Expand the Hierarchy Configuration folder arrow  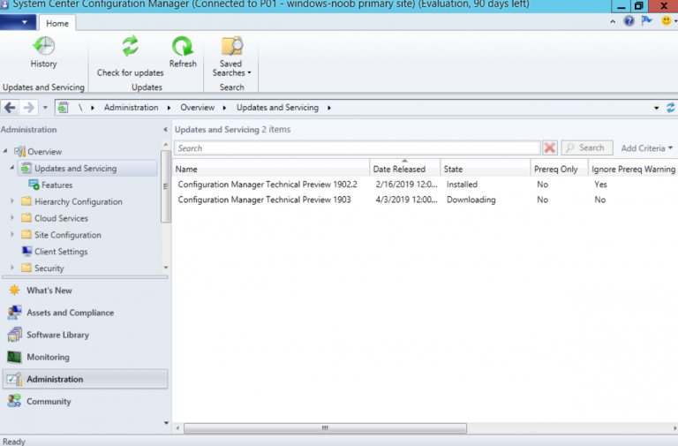point(12,200)
